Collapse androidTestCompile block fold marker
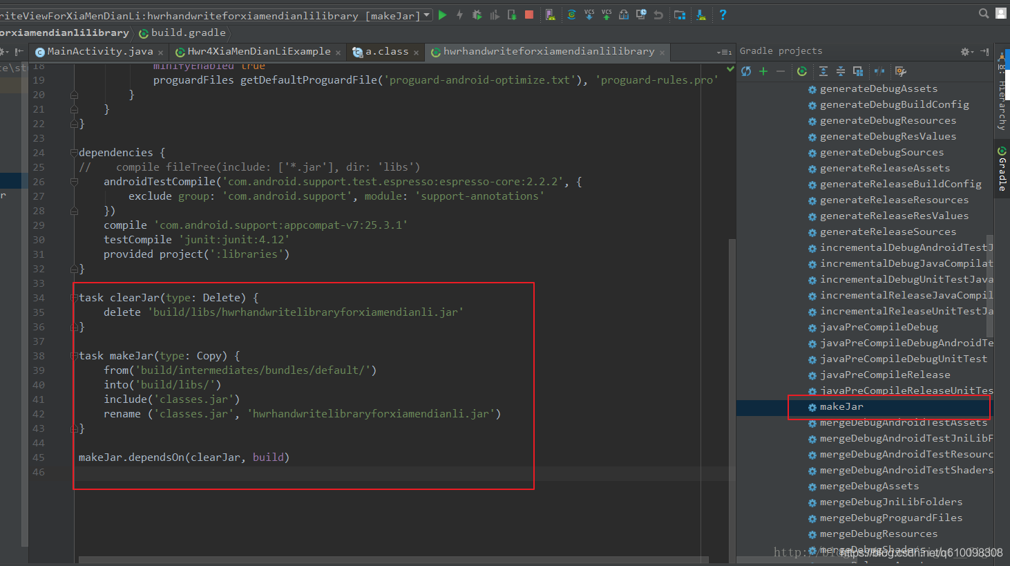This screenshot has height=566, width=1010. pyautogui.click(x=74, y=182)
